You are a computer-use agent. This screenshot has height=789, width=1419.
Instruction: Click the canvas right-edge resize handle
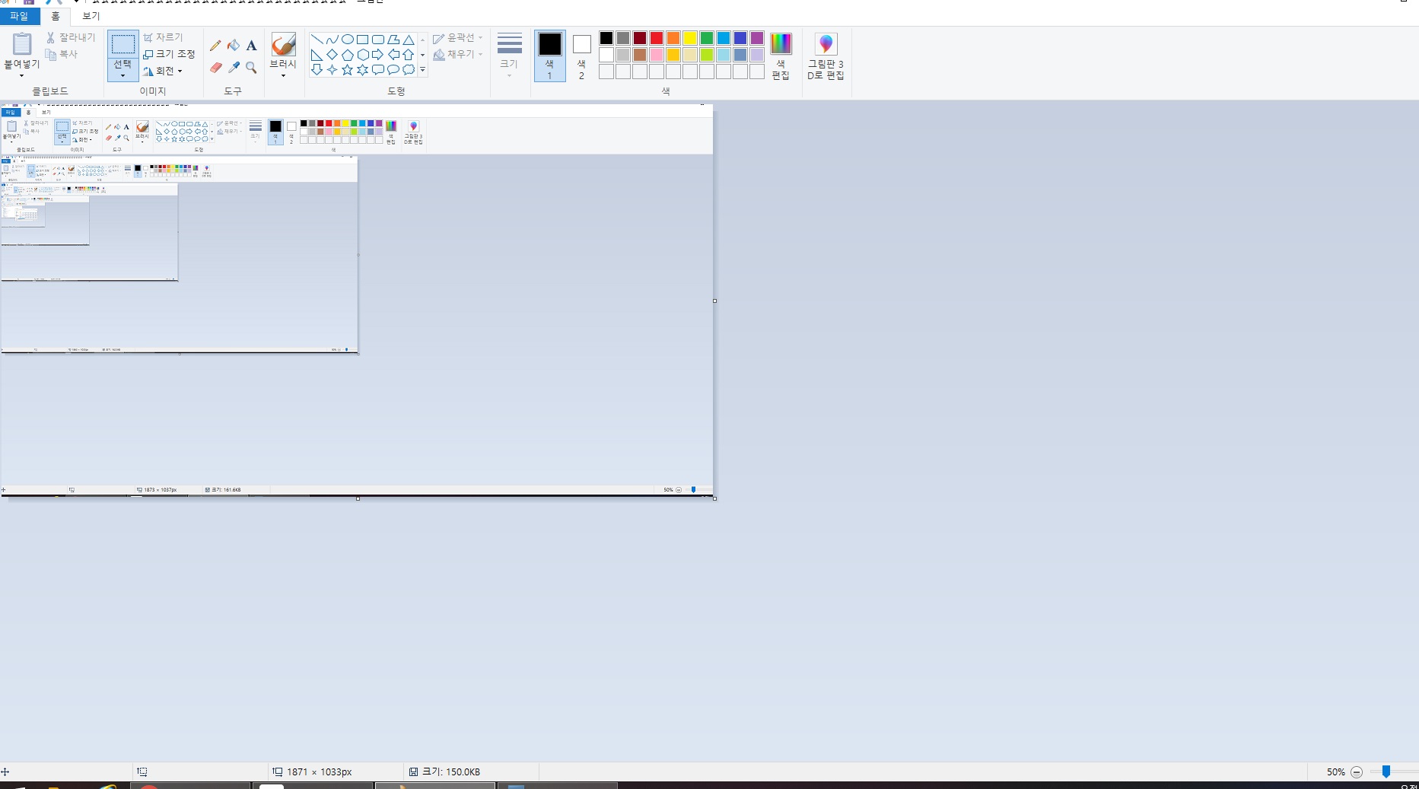pos(714,301)
